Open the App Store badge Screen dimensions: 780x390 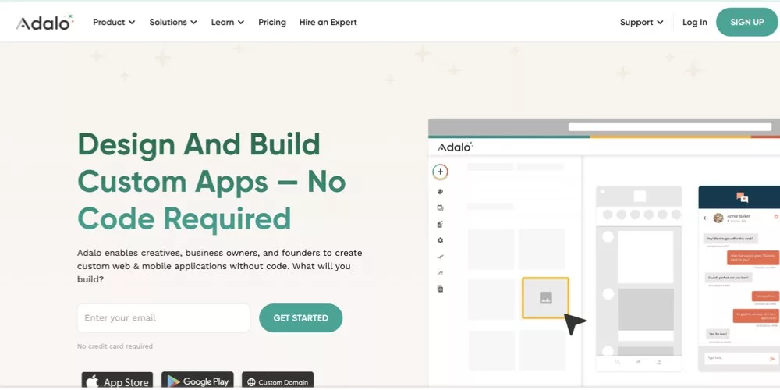(x=118, y=381)
